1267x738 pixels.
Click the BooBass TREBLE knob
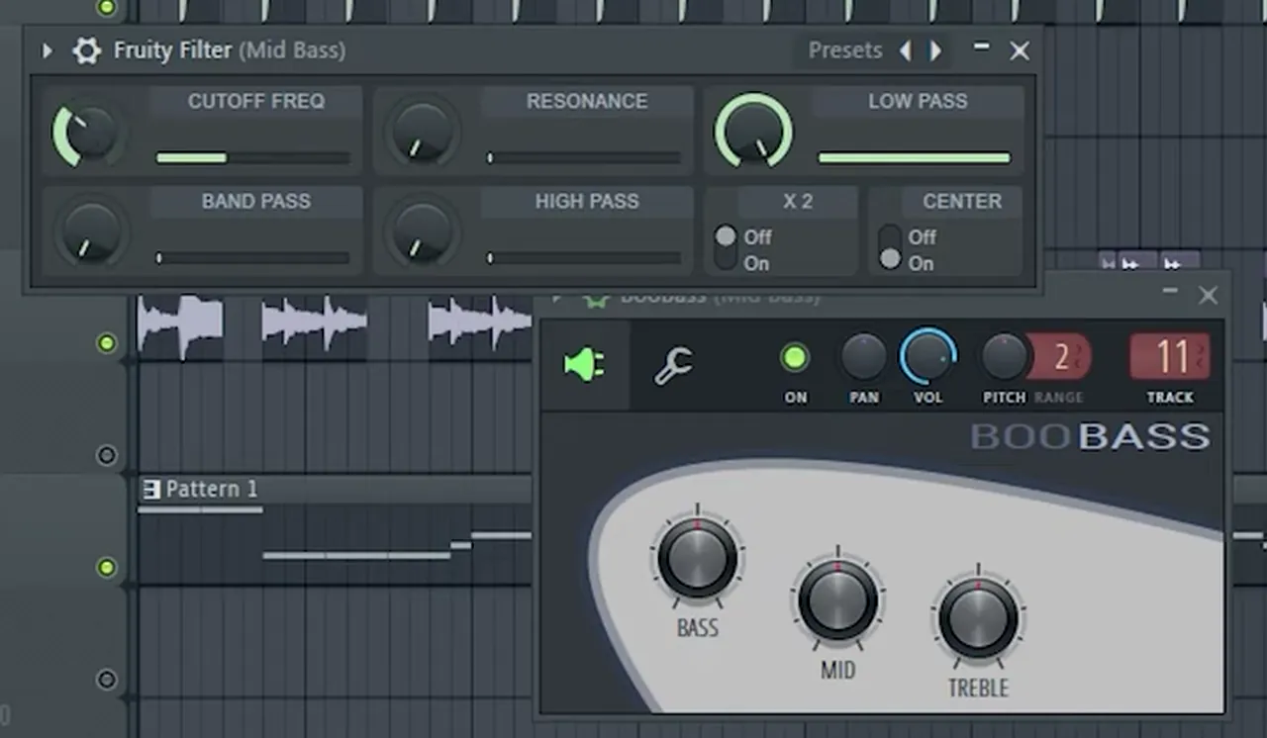click(x=978, y=618)
